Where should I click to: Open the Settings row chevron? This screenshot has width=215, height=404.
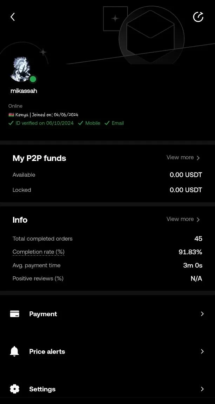[x=202, y=389]
